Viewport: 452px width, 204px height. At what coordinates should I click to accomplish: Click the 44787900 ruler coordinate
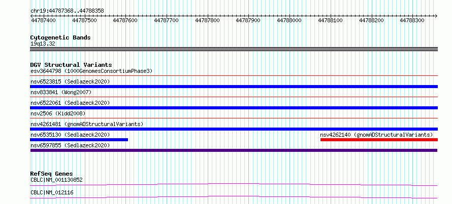[x=248, y=20]
